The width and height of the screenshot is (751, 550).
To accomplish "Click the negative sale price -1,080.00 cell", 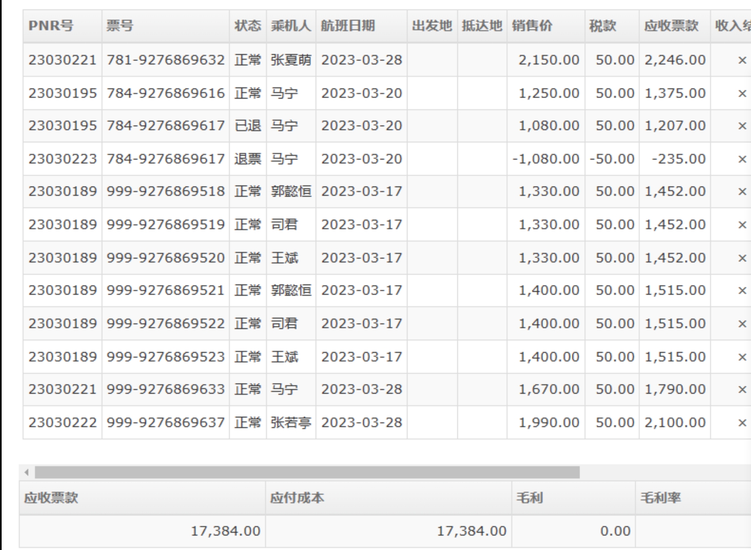I will [545, 159].
